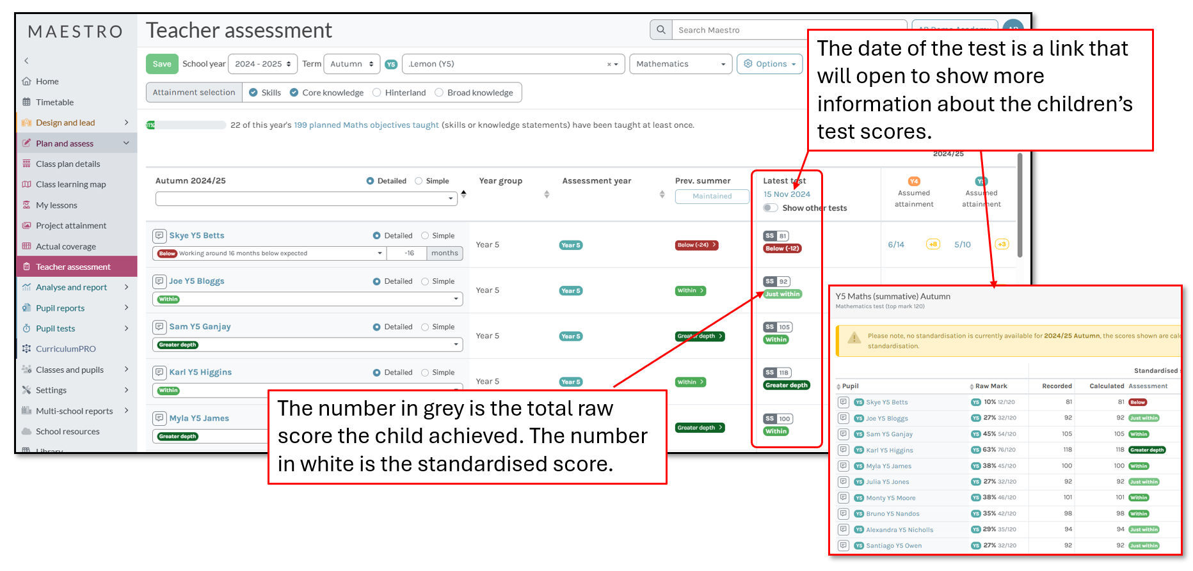Click the search magnifier icon
The width and height of the screenshot is (1193, 571).
click(661, 29)
